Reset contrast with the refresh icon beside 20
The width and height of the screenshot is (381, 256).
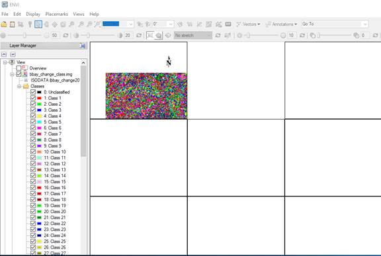click(x=139, y=35)
